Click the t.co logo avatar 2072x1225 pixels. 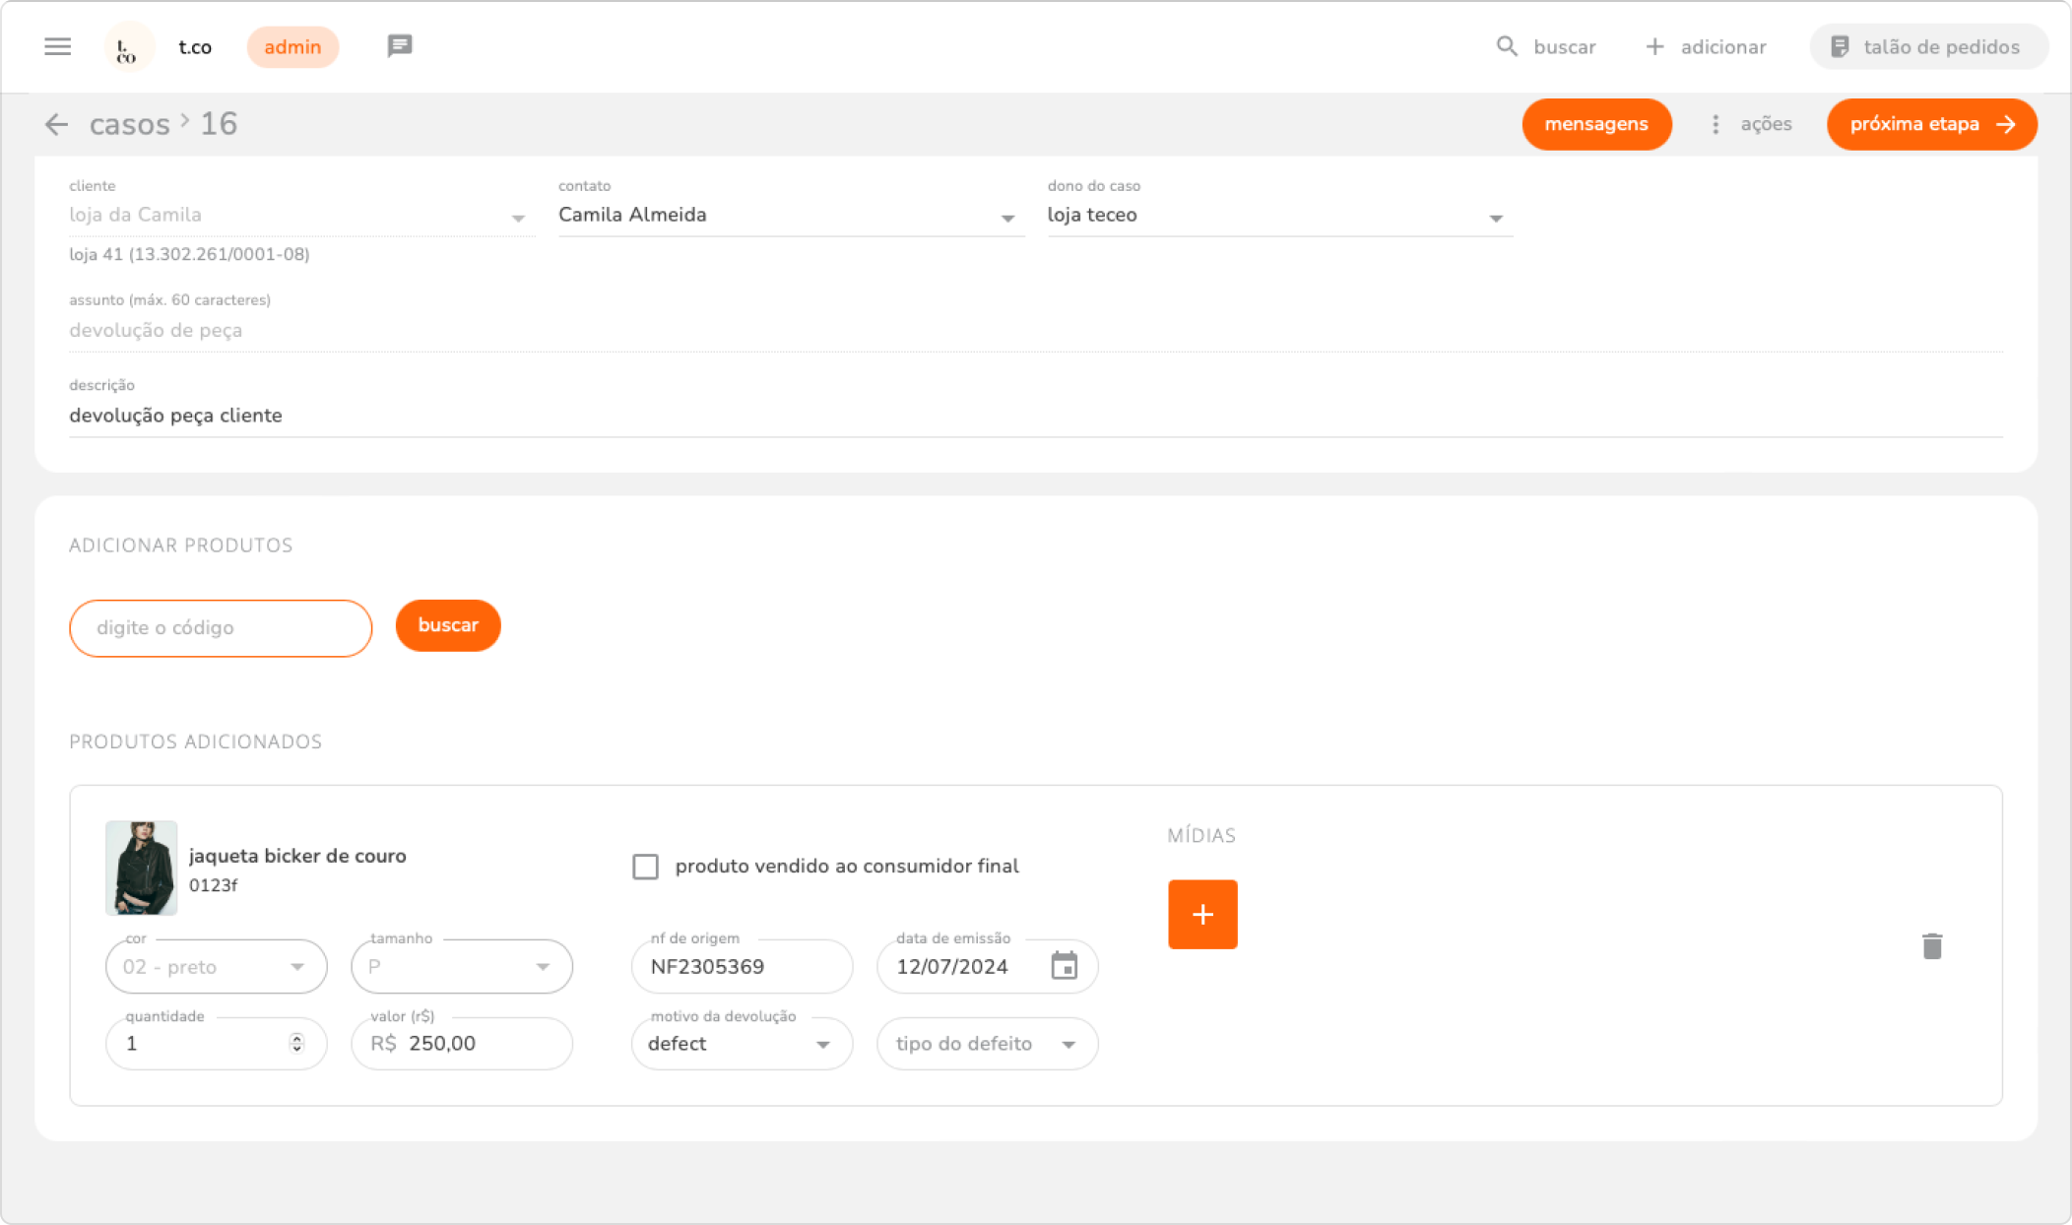(x=128, y=47)
